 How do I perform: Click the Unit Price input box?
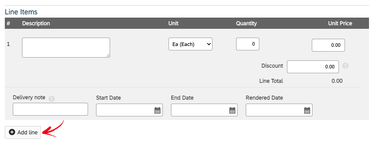(x=328, y=45)
